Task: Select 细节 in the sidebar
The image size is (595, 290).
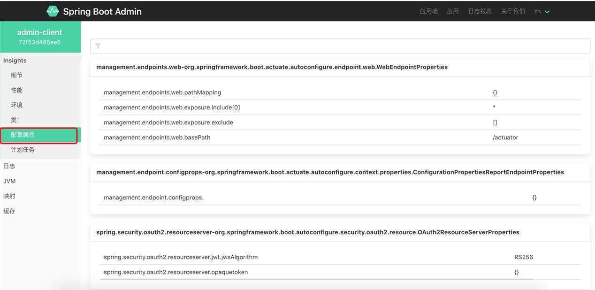Action: tap(17, 75)
